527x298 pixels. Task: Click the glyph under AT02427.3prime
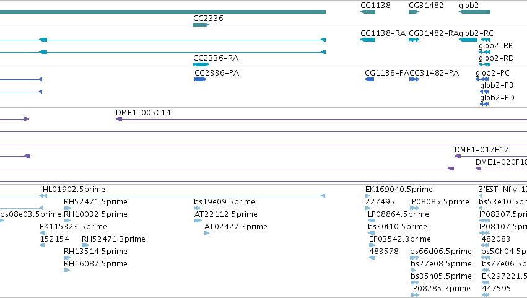pyautogui.click(x=207, y=233)
